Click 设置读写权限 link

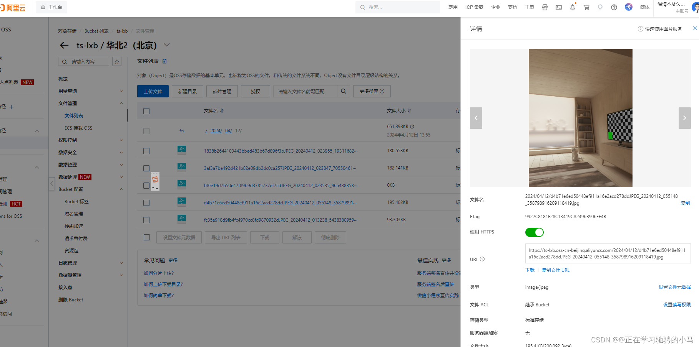[677, 305]
